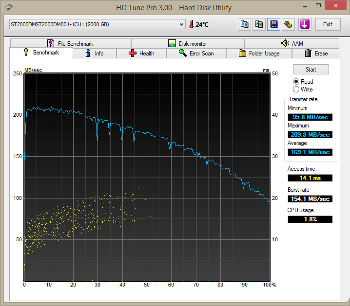Click the purple download arrow icon

305,24
